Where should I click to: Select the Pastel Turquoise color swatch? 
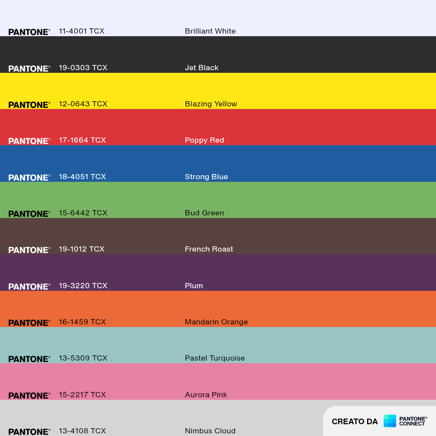pos(218,345)
